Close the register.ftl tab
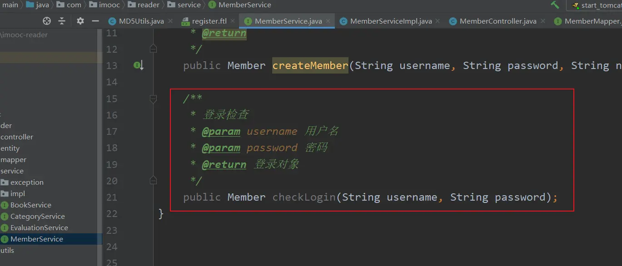The height and width of the screenshot is (266, 622). pos(233,21)
